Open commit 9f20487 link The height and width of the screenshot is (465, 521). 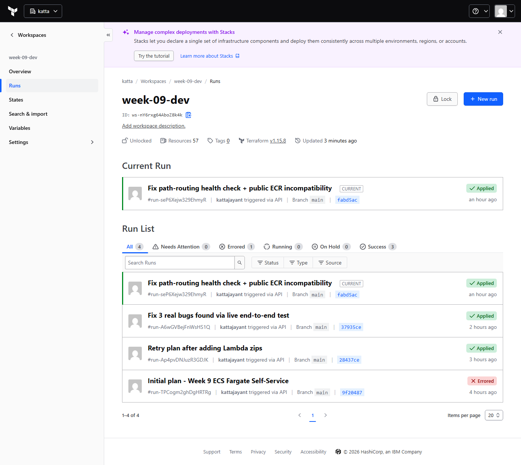[352, 392]
